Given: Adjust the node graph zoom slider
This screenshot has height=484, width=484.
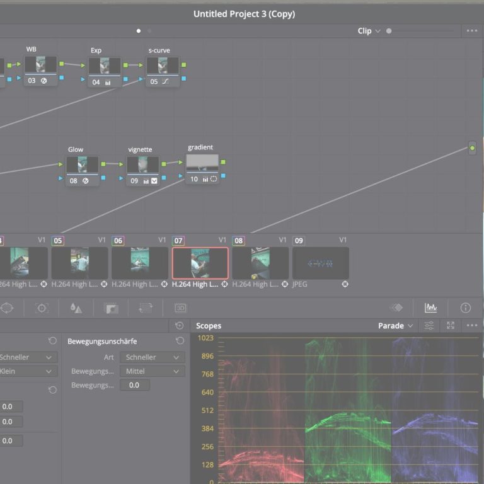Looking at the screenshot, I should [389, 31].
